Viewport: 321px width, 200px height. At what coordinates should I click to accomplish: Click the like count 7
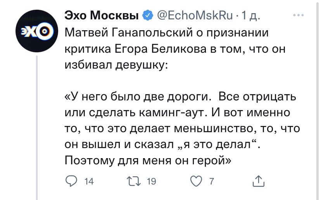211,181
